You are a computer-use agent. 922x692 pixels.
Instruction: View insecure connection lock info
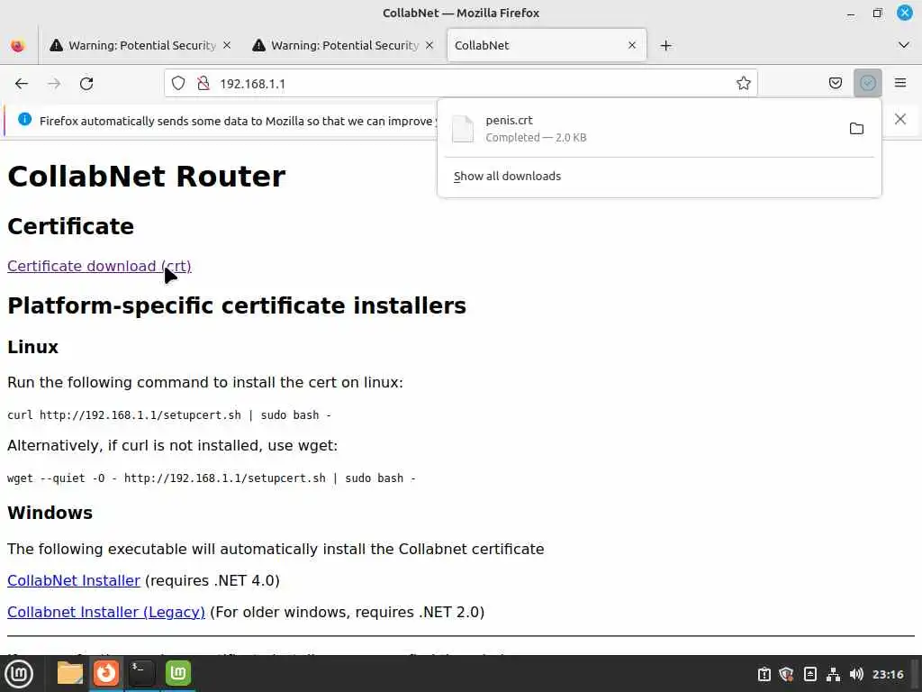[203, 84]
